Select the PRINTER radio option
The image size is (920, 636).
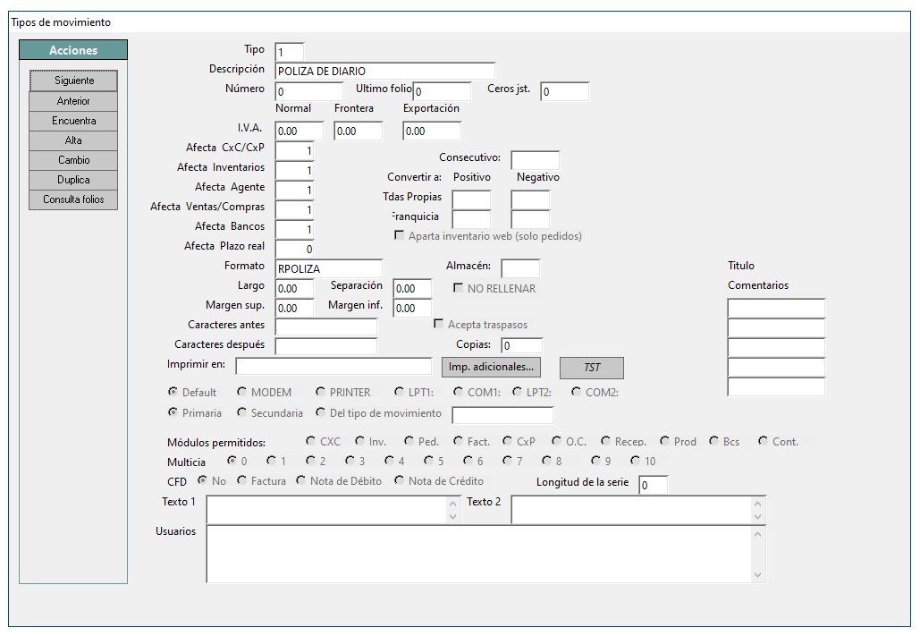pyautogui.click(x=320, y=392)
